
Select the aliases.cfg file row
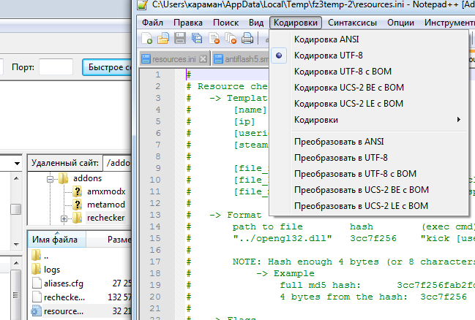click(81, 283)
